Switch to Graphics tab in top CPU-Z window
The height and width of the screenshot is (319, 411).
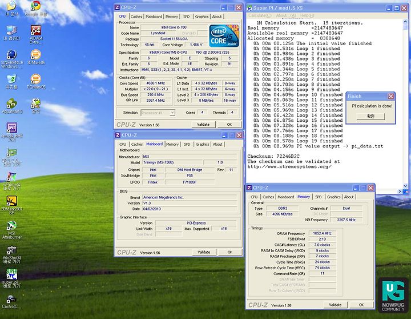click(x=202, y=17)
